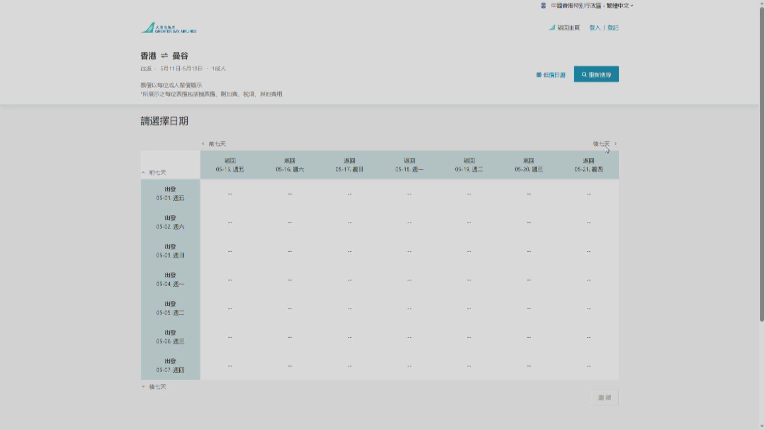
Task: Choose cell for departure 05-07, return 05-21
Action: pos(588,366)
